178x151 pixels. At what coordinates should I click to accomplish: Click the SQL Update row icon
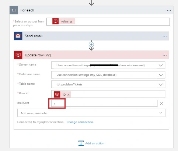(x=18, y=55)
